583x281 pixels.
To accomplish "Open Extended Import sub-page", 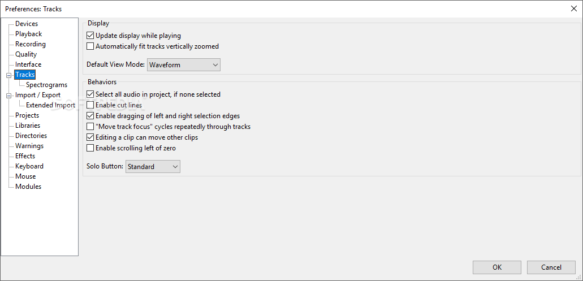I will [50, 105].
